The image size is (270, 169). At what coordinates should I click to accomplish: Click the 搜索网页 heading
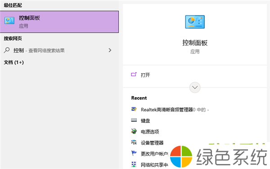13,38
